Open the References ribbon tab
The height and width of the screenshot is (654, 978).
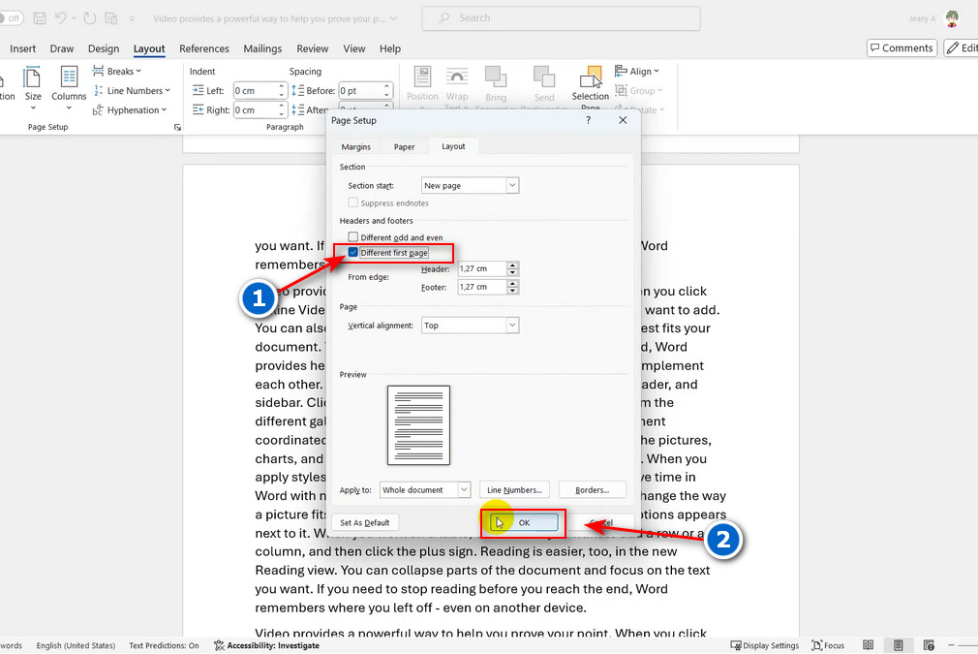tap(204, 48)
